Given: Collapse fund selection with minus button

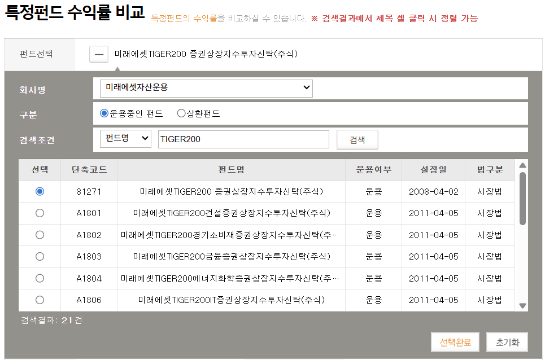Looking at the screenshot, I should [x=99, y=55].
